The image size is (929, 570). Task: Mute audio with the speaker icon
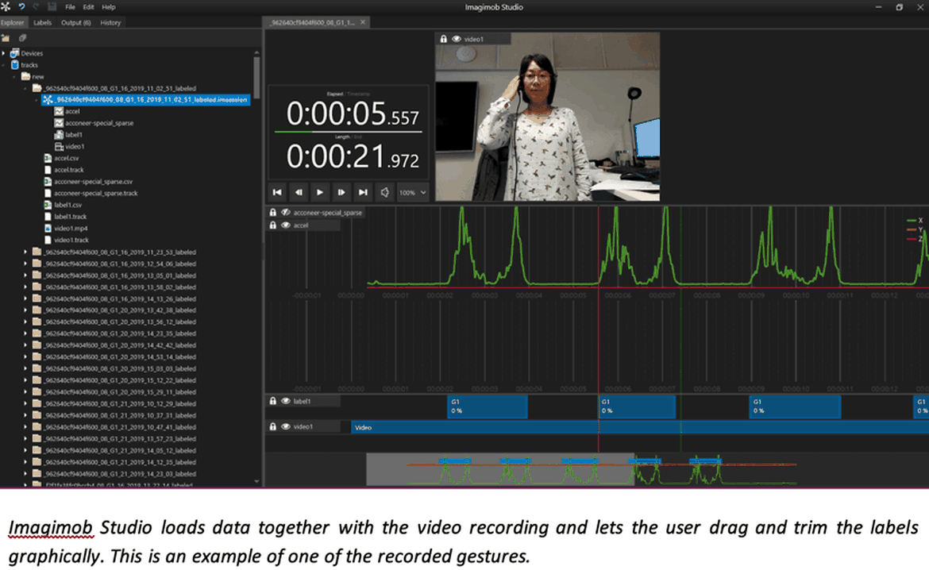pyautogui.click(x=384, y=192)
